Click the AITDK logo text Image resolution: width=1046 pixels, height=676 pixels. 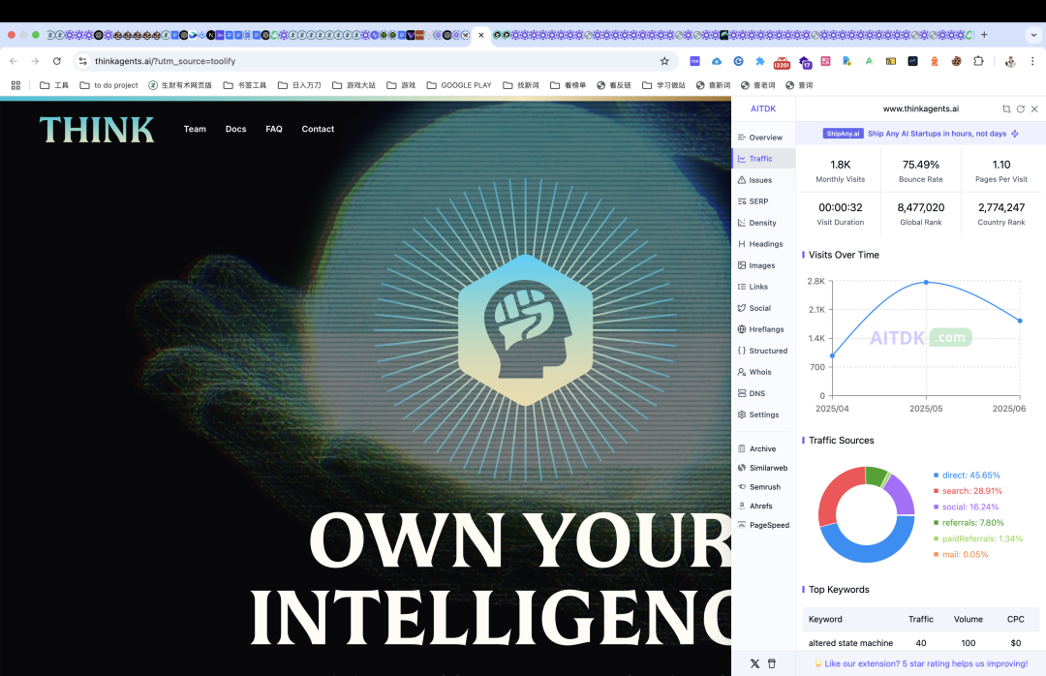(x=763, y=108)
